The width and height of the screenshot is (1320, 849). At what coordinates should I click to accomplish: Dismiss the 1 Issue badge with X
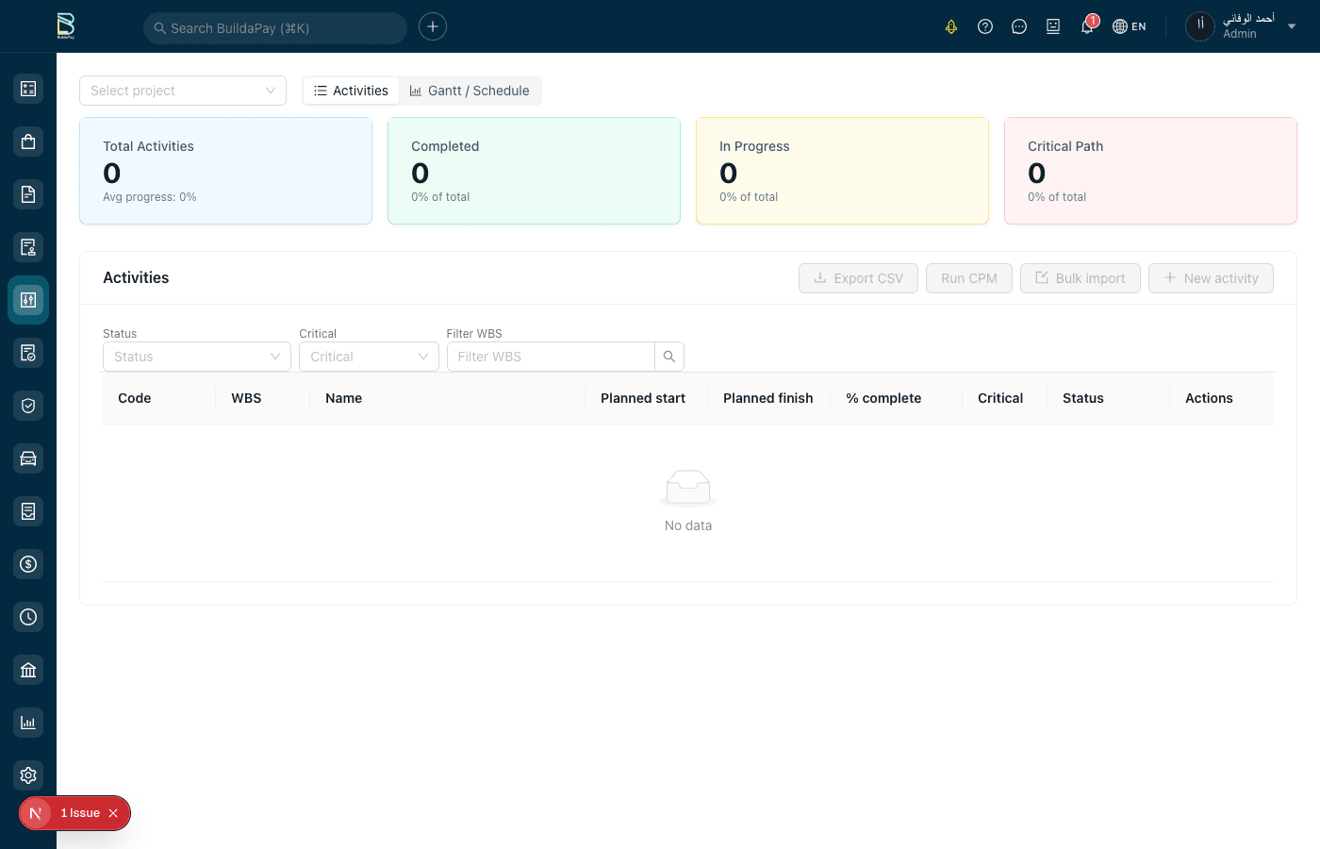click(x=113, y=813)
